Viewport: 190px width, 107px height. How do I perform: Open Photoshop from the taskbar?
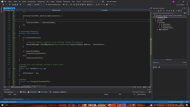(x=71, y=105)
